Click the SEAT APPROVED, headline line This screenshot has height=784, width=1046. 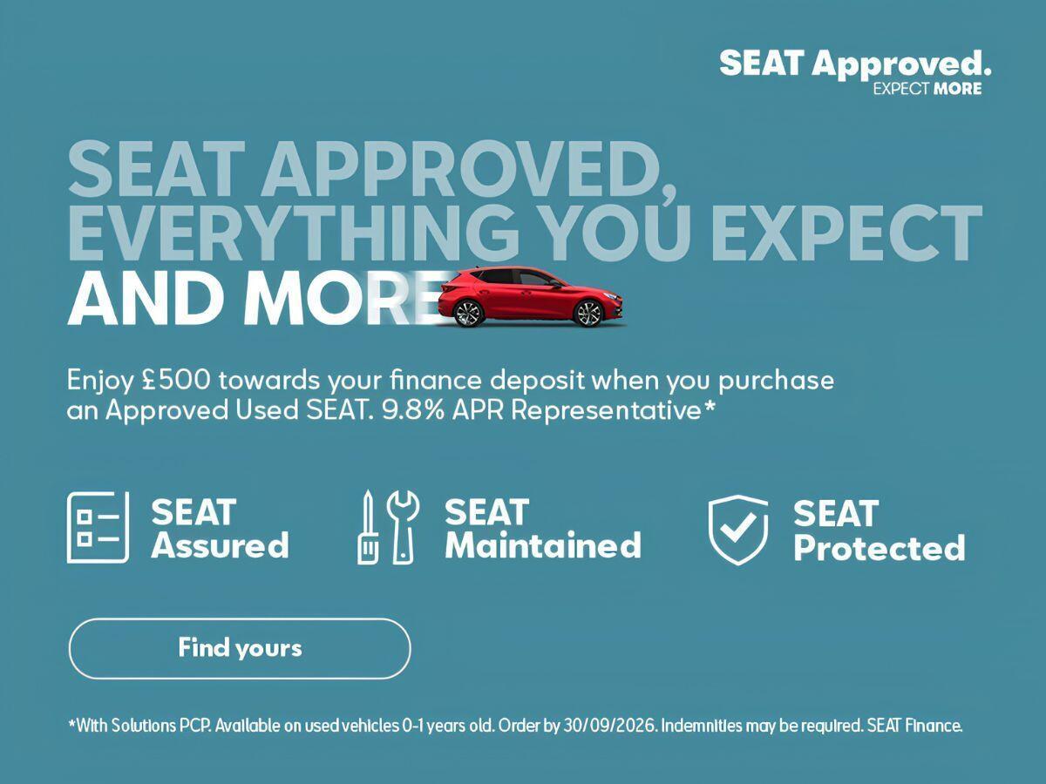(x=373, y=169)
